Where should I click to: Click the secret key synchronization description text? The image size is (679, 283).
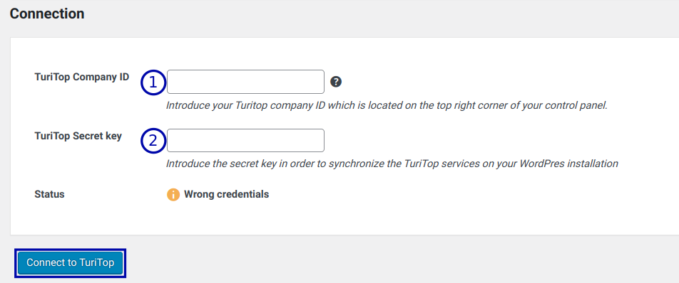[392, 164]
